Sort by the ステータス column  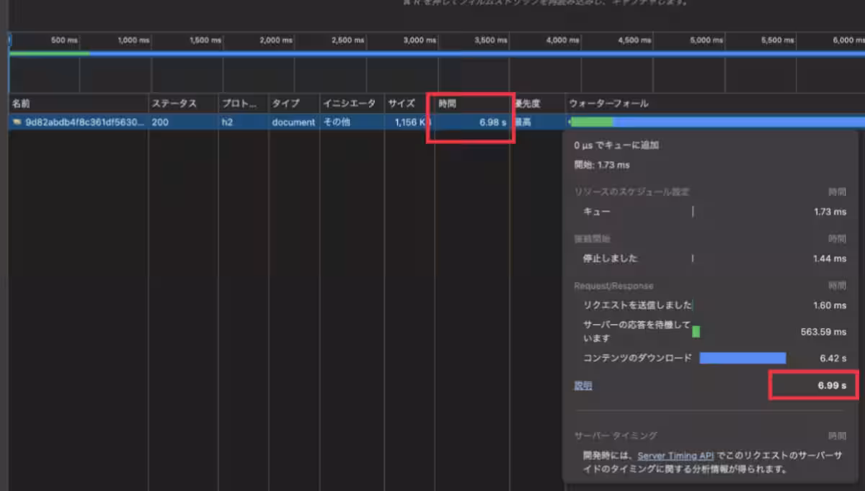173,103
